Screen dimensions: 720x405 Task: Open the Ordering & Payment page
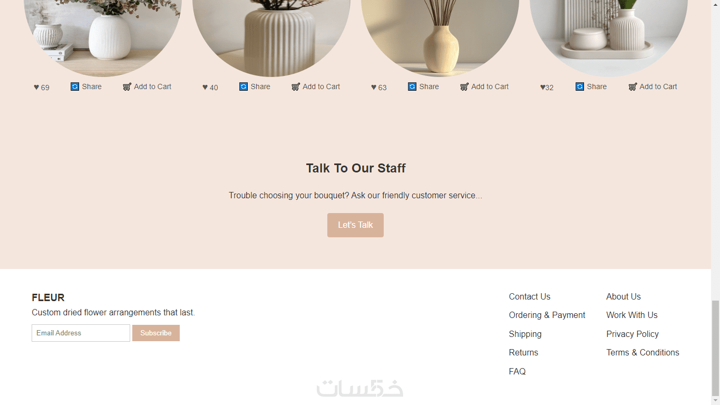547,315
